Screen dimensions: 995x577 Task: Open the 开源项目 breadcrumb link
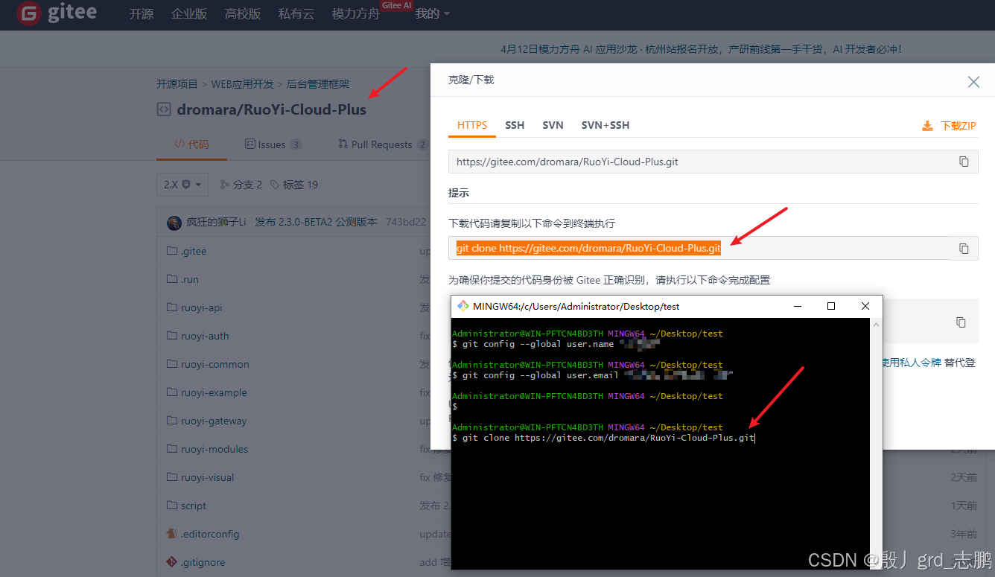(x=177, y=84)
